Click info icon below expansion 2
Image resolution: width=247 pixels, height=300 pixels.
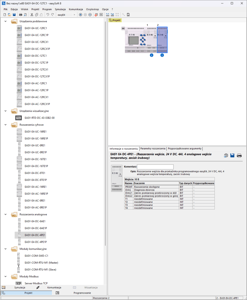[x=162, y=55]
